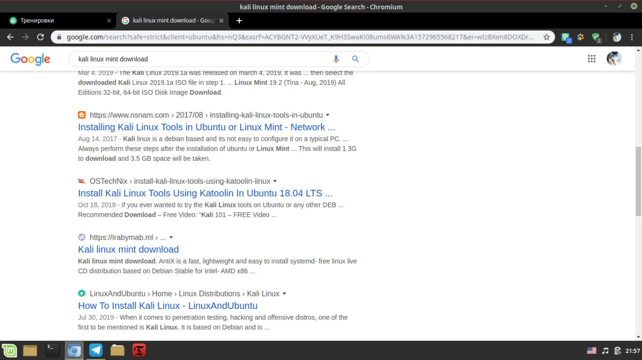
Task: Click the https://irabymab.ml breadcrumb
Action: pos(128,237)
